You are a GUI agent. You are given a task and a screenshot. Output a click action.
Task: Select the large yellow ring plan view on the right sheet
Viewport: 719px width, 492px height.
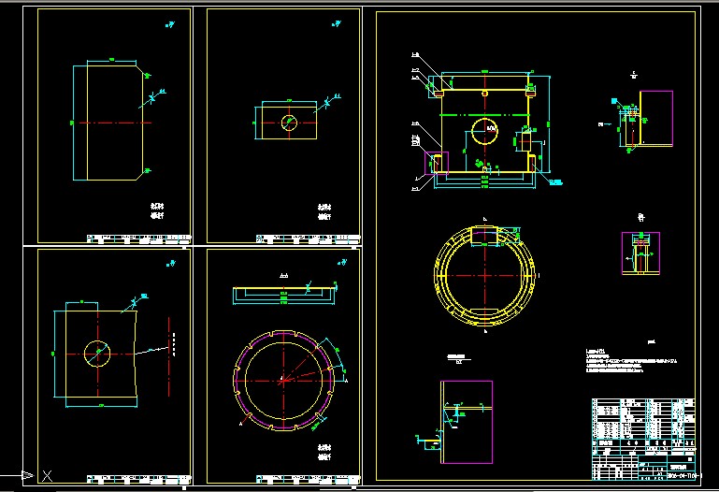tap(484, 277)
